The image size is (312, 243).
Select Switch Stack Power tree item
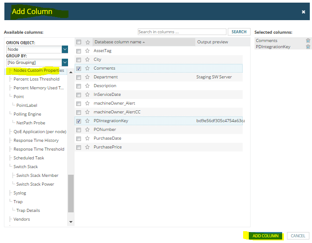(x=35, y=184)
